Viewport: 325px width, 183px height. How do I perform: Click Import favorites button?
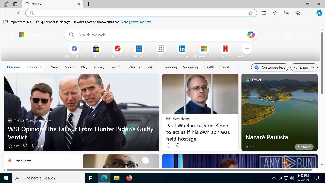(17, 22)
